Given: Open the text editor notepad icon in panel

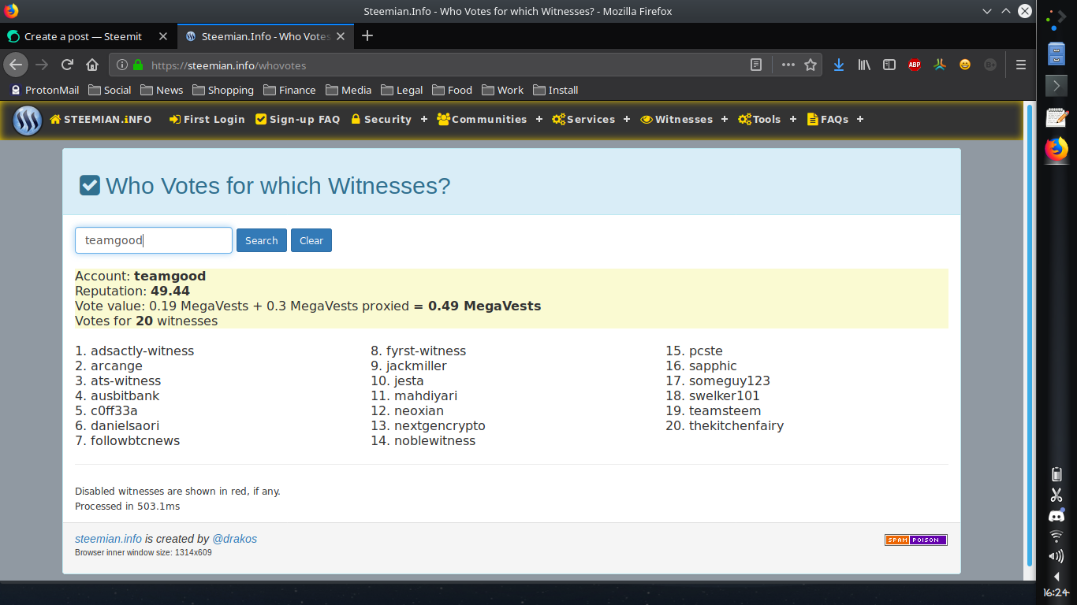Looking at the screenshot, I should pos(1057,117).
